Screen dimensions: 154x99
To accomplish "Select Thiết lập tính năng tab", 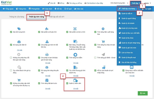I will click(36, 17).
